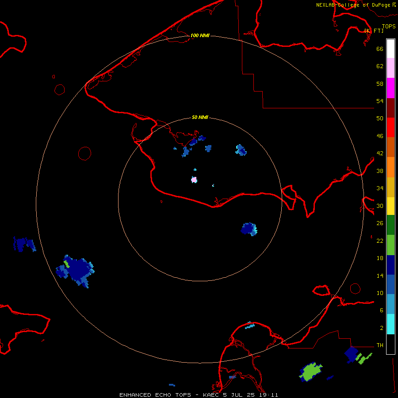Screen dimensions: 398x398
Task: Click the '62' legend value
Action: pos(380,66)
